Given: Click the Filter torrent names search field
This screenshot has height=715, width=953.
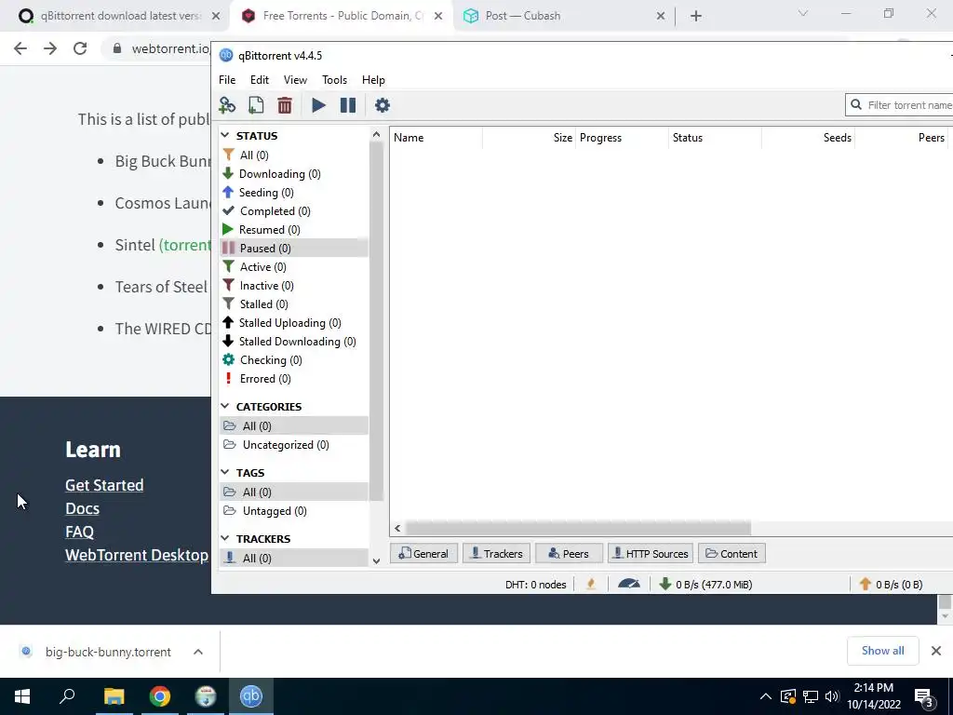Looking at the screenshot, I should coord(900,105).
